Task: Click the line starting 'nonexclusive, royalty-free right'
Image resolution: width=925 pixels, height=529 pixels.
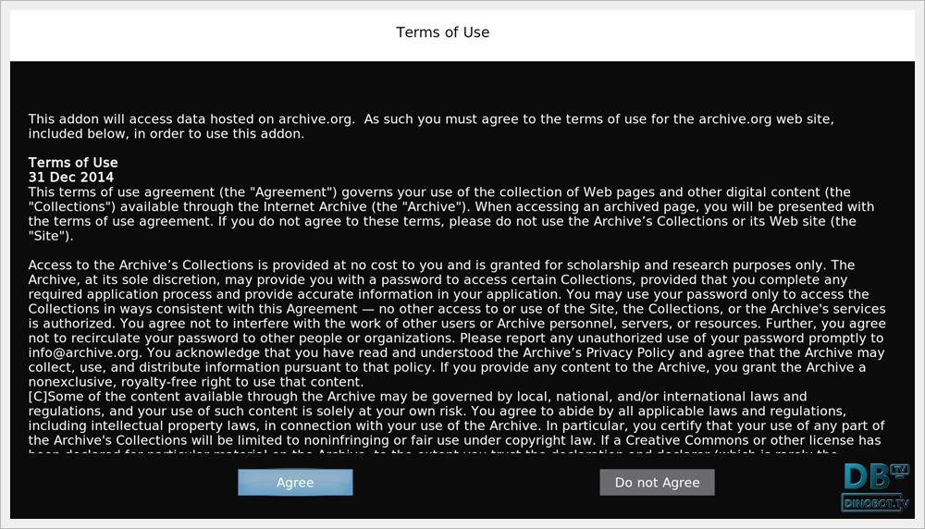Action: tap(196, 382)
